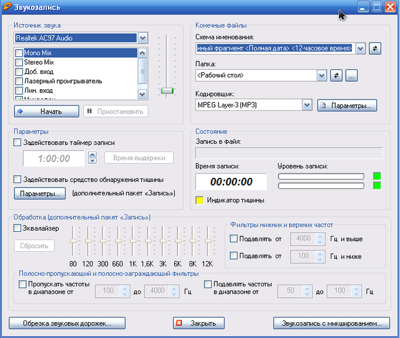Click the folder refresh arrows icon
This screenshot has height=338, width=400.
click(x=336, y=75)
